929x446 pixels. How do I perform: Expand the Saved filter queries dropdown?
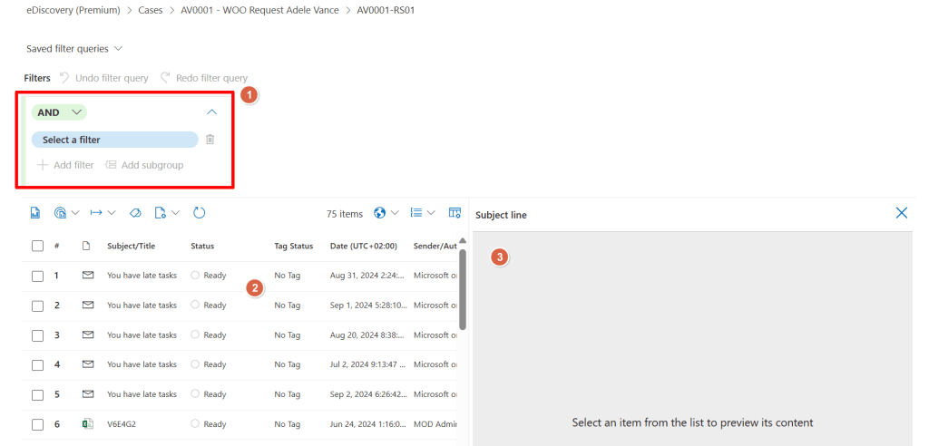point(74,48)
